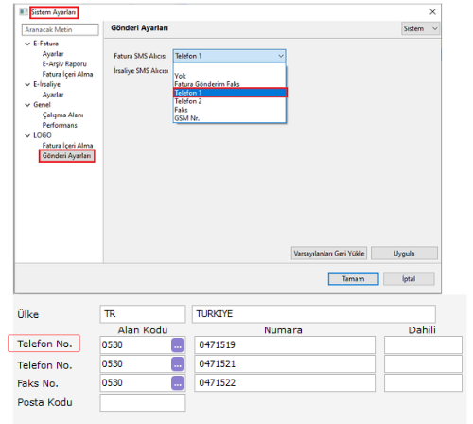Choose GSM Nr. in the dropdown list

pyautogui.click(x=229, y=118)
